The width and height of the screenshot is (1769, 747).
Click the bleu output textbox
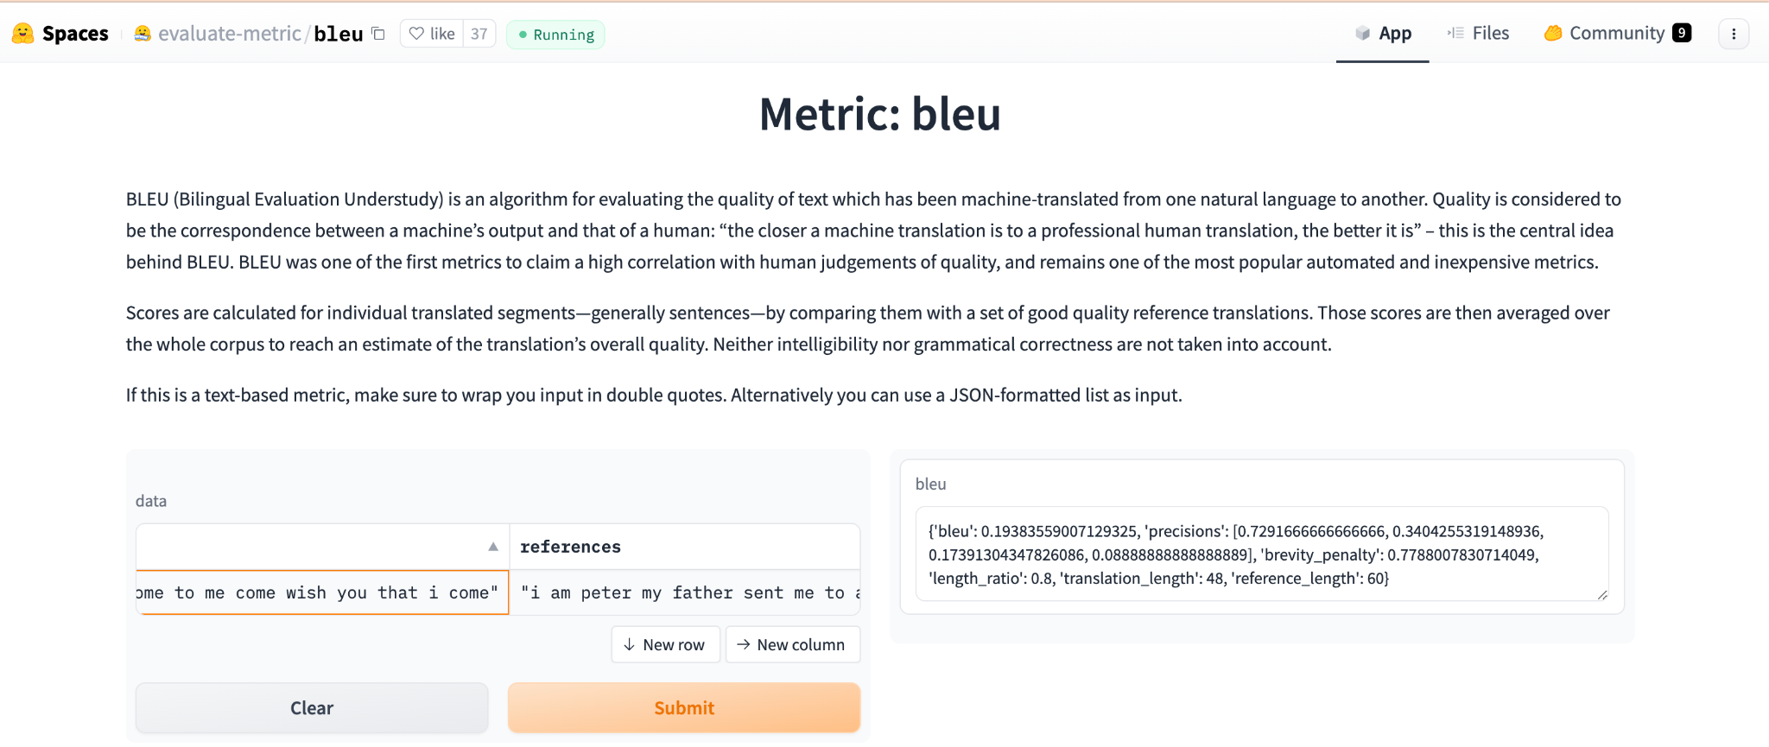(x=1262, y=554)
